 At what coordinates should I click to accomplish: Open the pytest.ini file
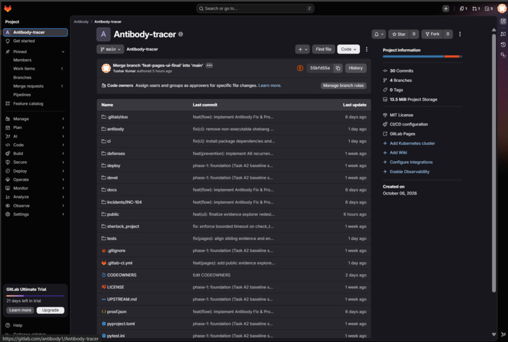tap(116, 336)
